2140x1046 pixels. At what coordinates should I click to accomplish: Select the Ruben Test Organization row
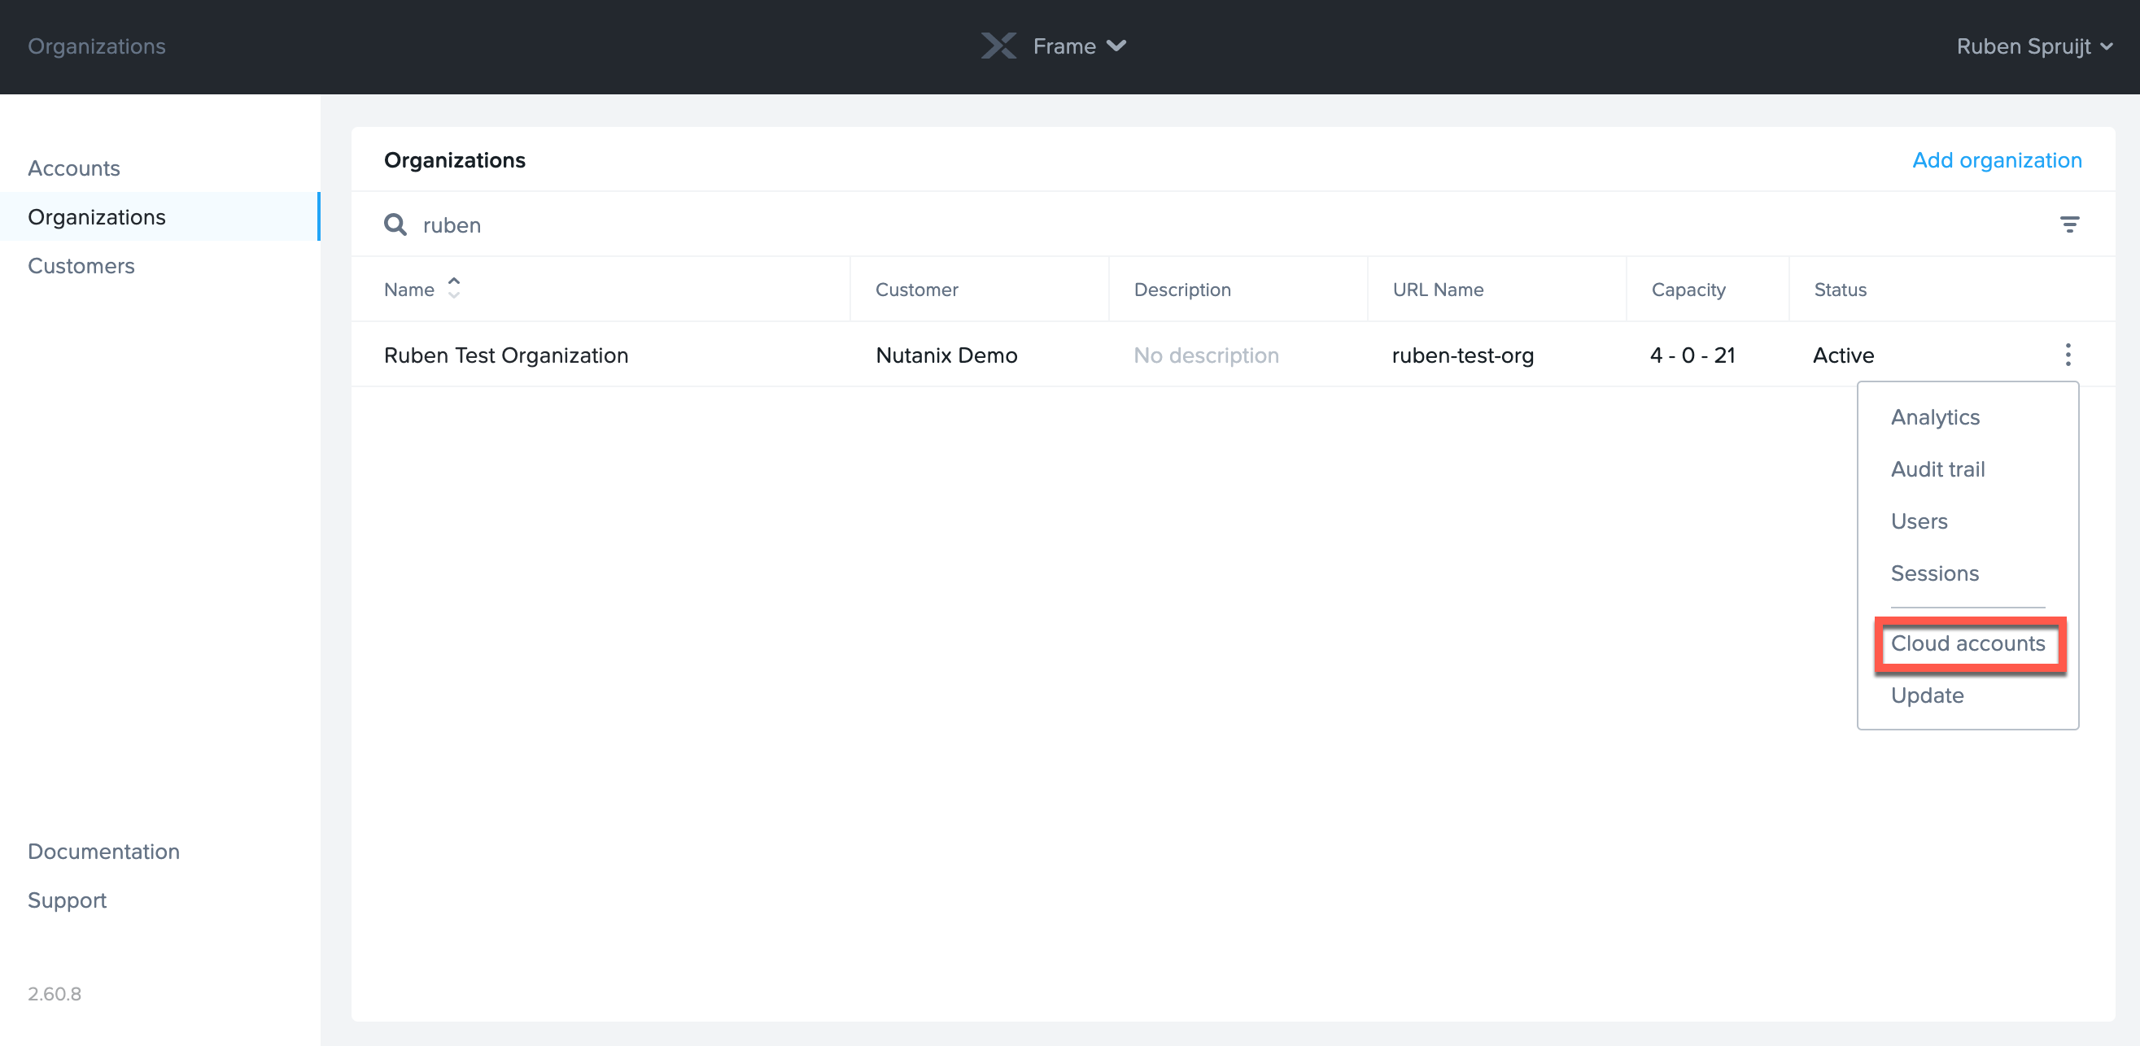[x=506, y=355]
